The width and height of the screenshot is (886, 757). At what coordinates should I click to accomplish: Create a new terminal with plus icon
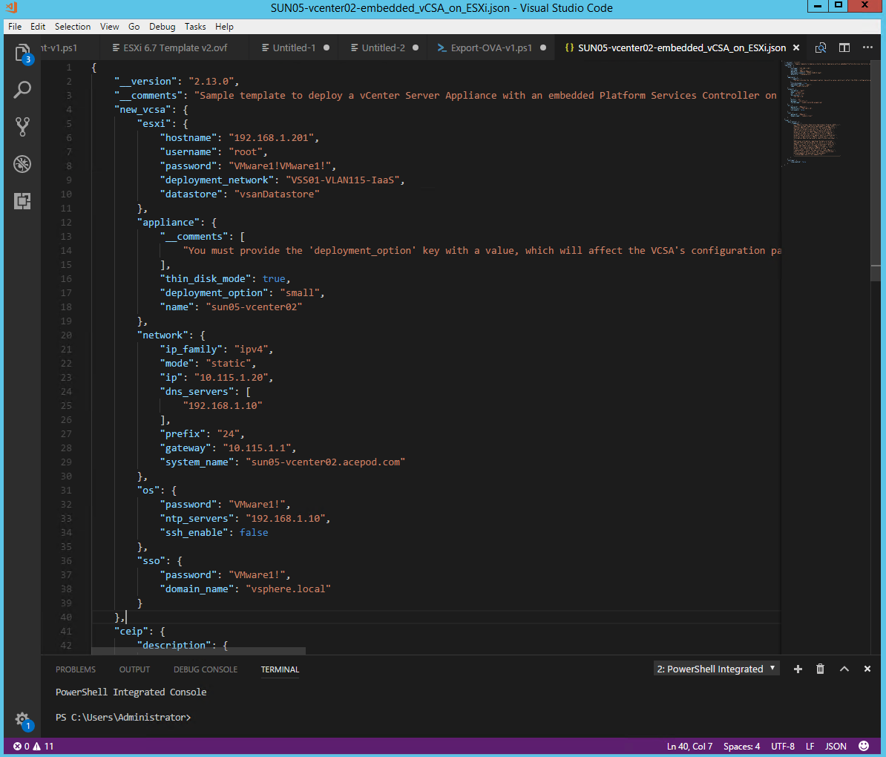798,669
